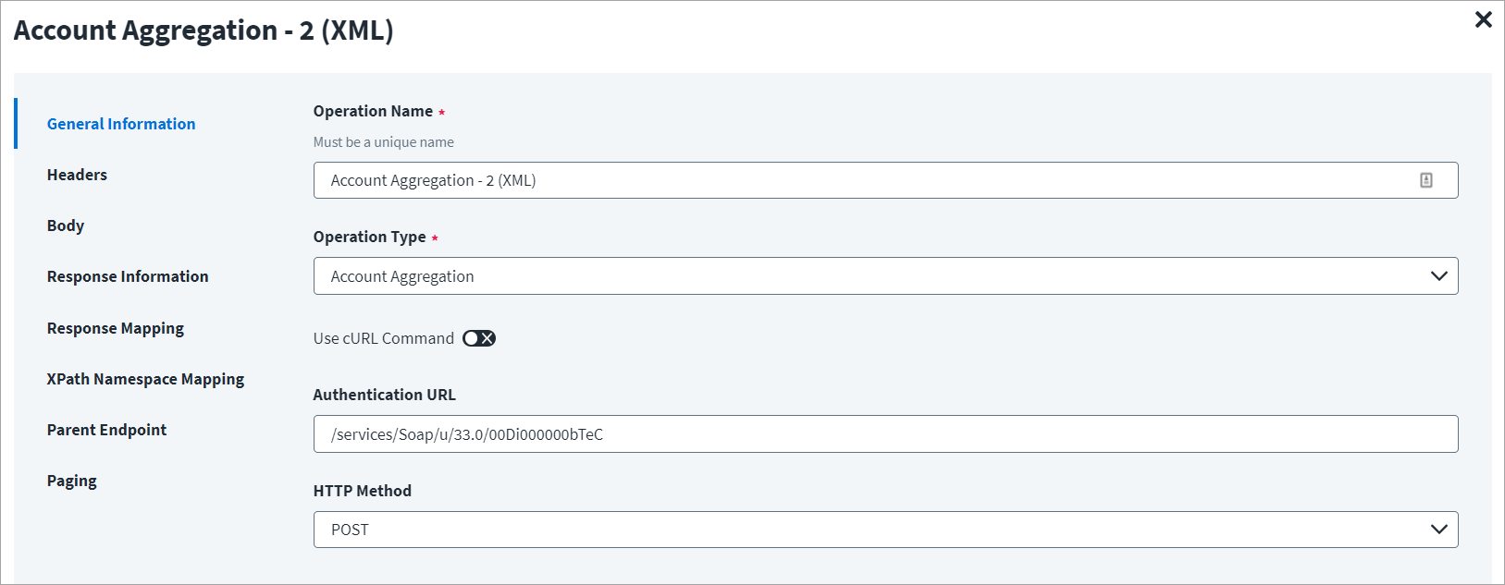Go to the Body tab
Screen dimensions: 1505x585
point(66,225)
